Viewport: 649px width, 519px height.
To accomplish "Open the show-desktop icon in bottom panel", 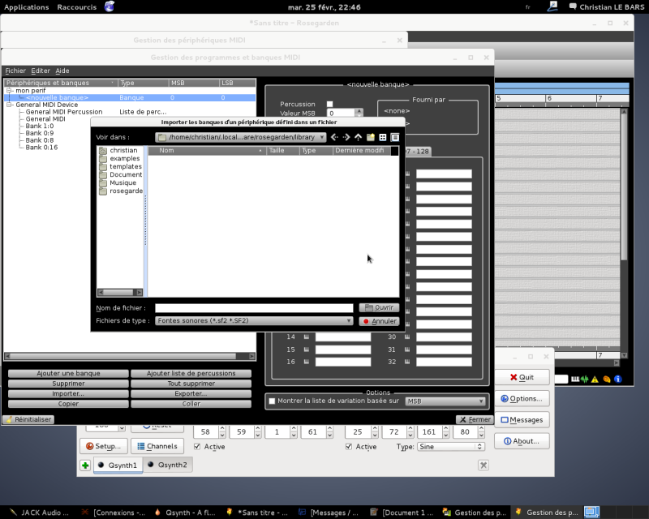I will [591, 512].
